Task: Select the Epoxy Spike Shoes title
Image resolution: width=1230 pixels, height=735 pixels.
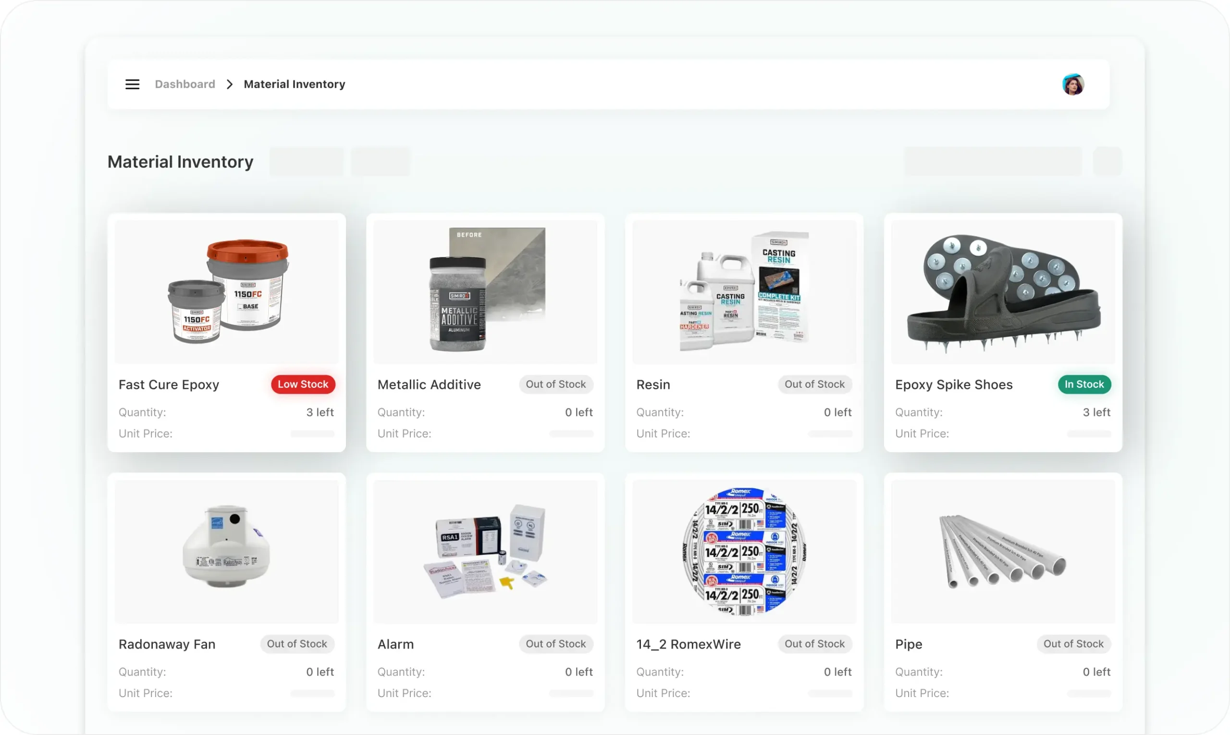Action: (x=954, y=385)
